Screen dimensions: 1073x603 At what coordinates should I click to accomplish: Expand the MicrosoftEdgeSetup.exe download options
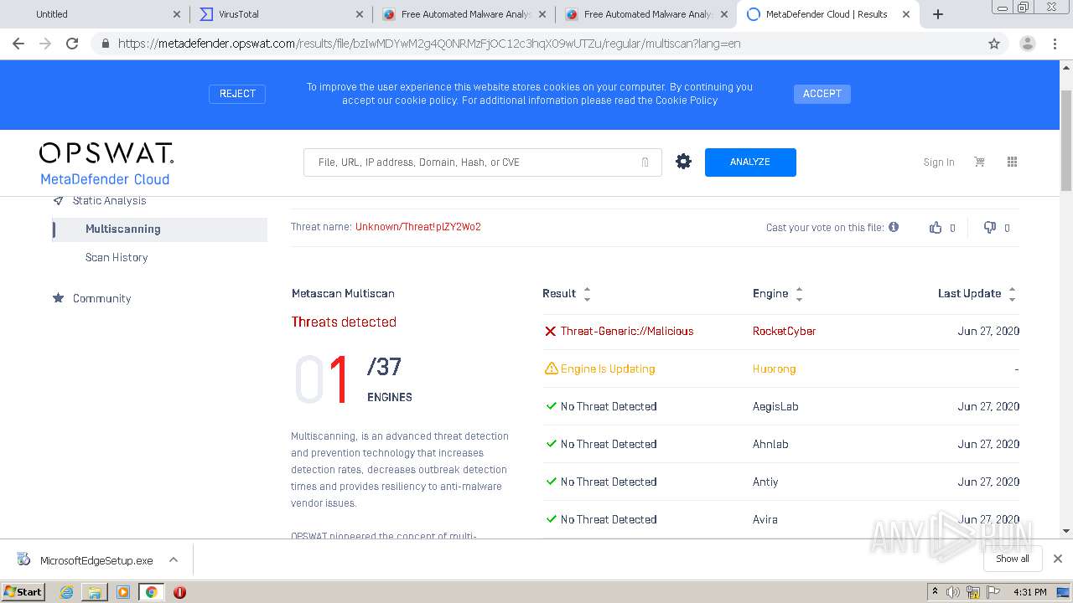tap(174, 559)
